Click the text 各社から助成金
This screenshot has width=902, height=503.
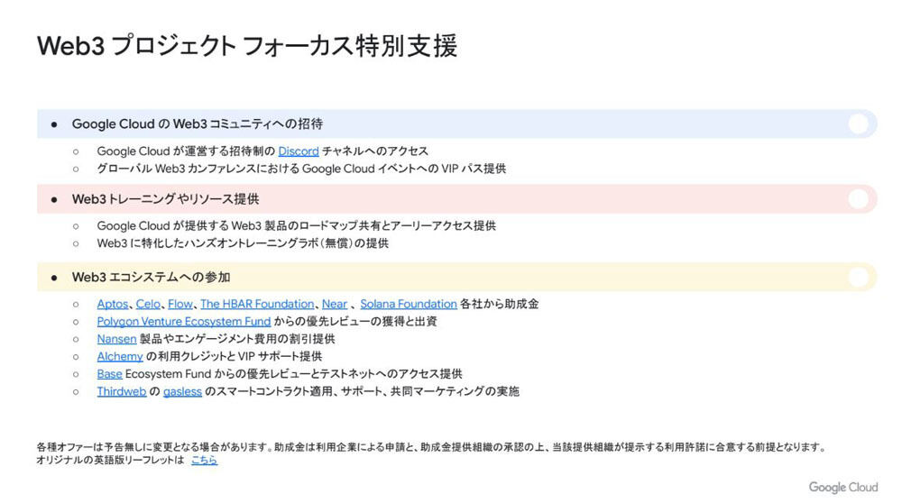click(500, 304)
